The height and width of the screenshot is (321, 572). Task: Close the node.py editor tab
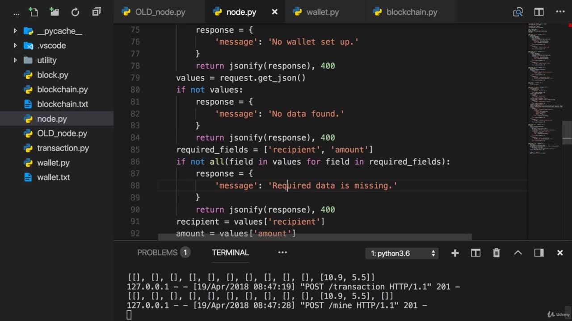pyautogui.click(x=275, y=12)
